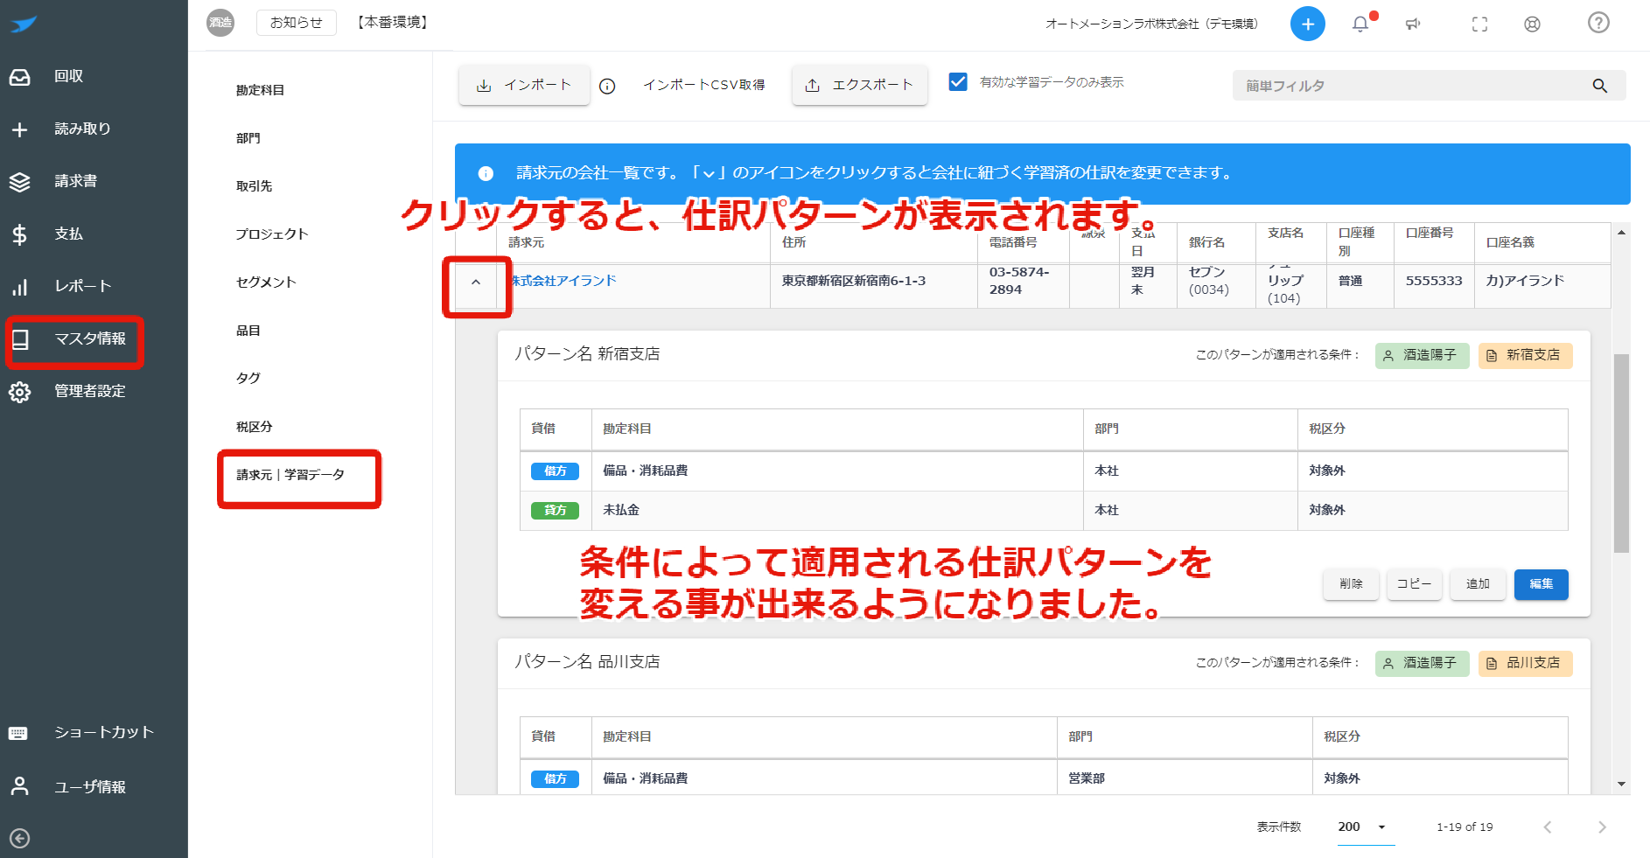
Task: Select 品目 master menu
Action: point(248,331)
